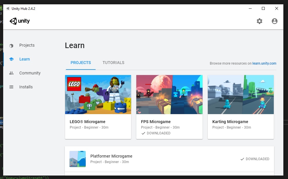This screenshot has width=288, height=179.
Task: Switch to the PROJECTS tab
Action: click(81, 63)
